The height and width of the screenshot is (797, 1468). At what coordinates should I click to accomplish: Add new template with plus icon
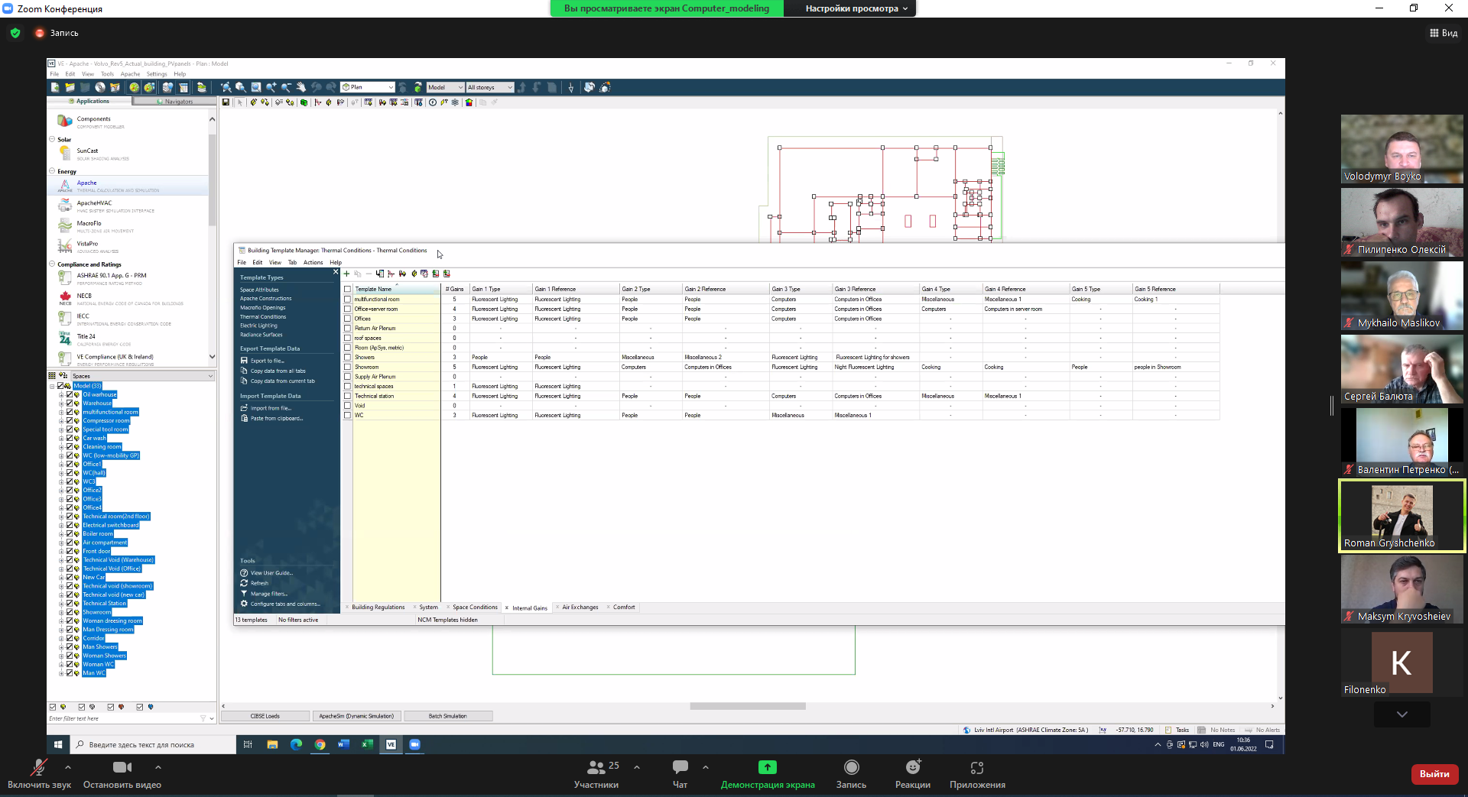[346, 274]
